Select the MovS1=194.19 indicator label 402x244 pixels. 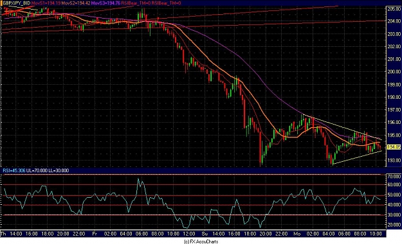pos(46,3)
